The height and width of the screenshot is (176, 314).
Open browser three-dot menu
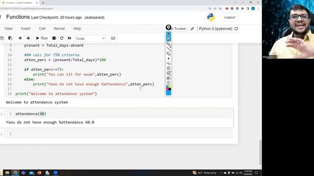tap(259, 9)
